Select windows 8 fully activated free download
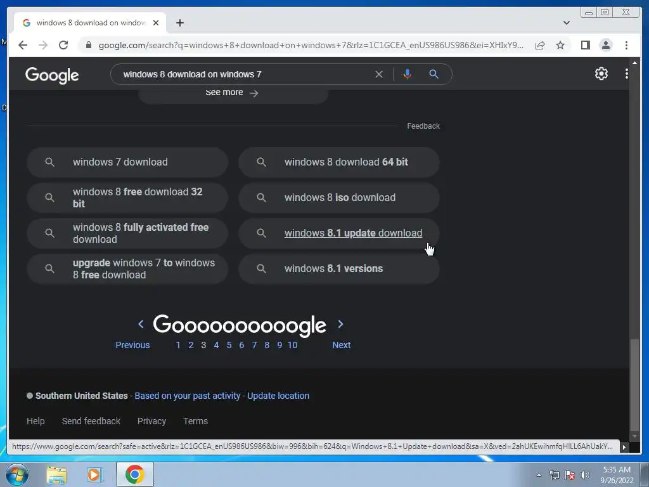Screen dimensions: 649x487 127,233
